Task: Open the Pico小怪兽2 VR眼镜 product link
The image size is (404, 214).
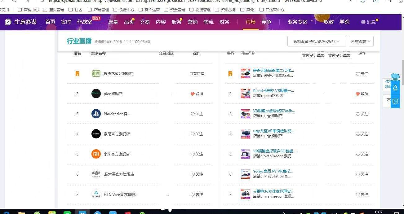Action: 273,91
